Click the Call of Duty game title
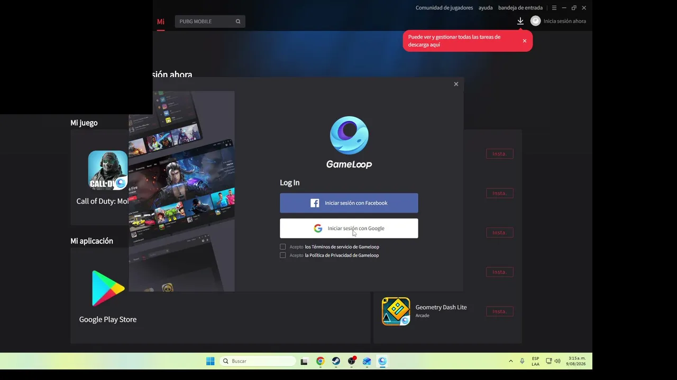The height and width of the screenshot is (380, 677). pos(103,201)
